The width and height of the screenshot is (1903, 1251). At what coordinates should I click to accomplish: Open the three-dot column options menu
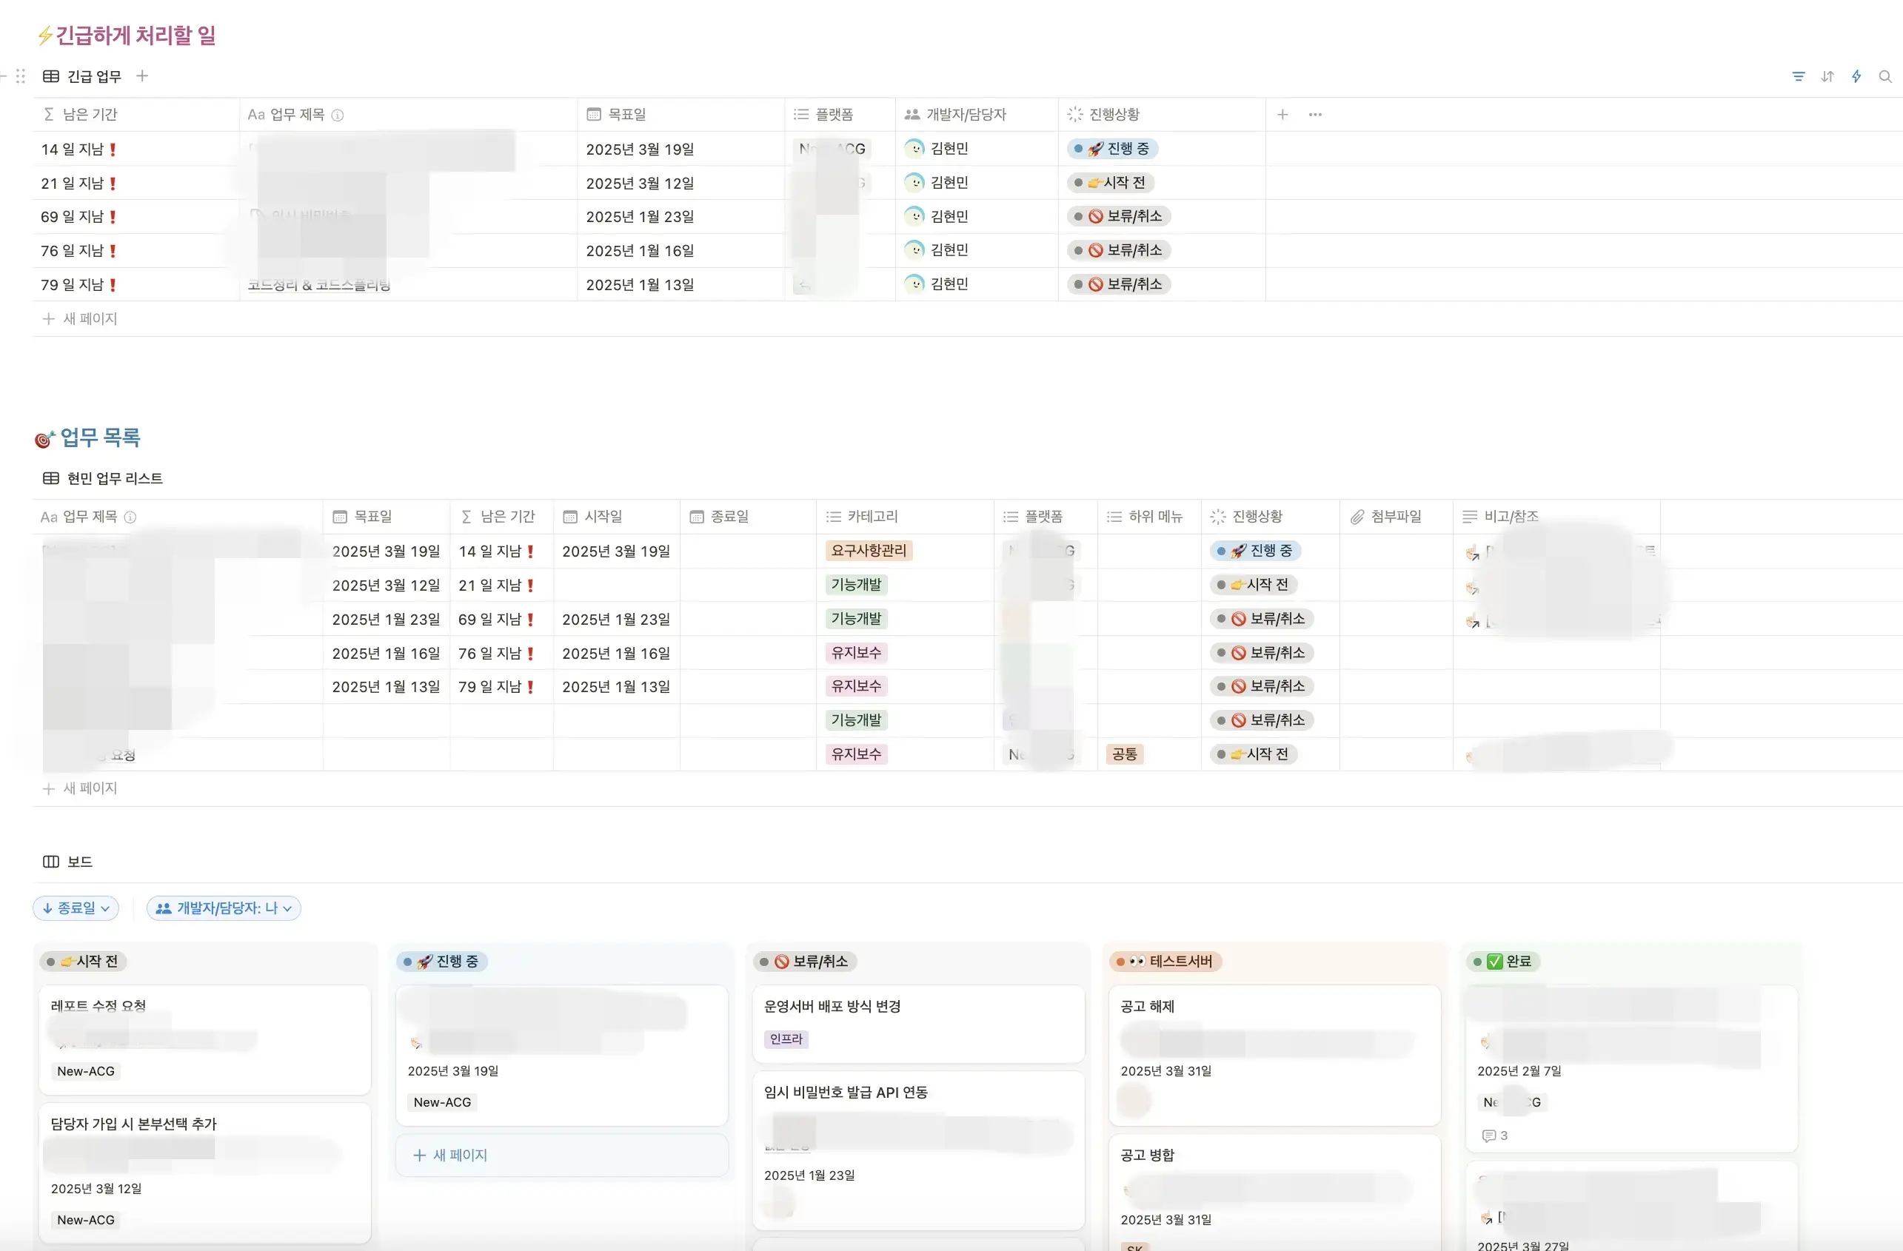click(1315, 114)
